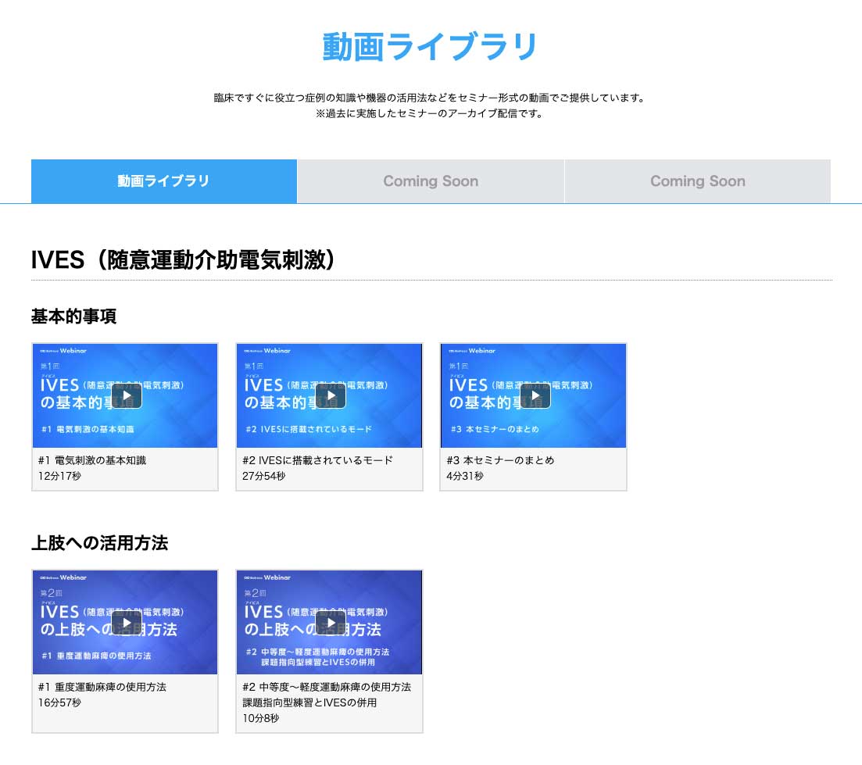Open the caption #1 重度運動麻痺の使用方法
The height and width of the screenshot is (765, 862).
tap(102, 687)
